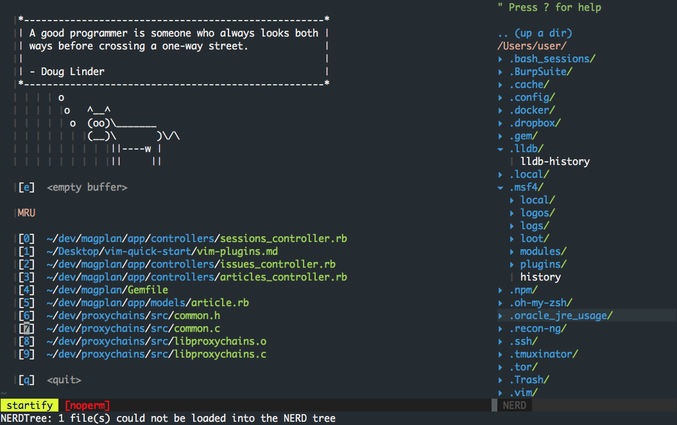Expand the .dropbox directory arrow
This screenshot has height=425, width=677.
500,123
